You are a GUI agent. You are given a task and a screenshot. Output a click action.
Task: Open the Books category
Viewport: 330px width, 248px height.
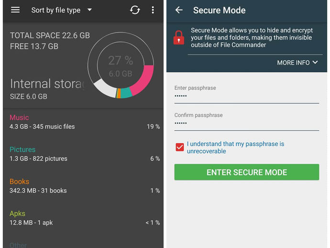pyautogui.click(x=84, y=186)
